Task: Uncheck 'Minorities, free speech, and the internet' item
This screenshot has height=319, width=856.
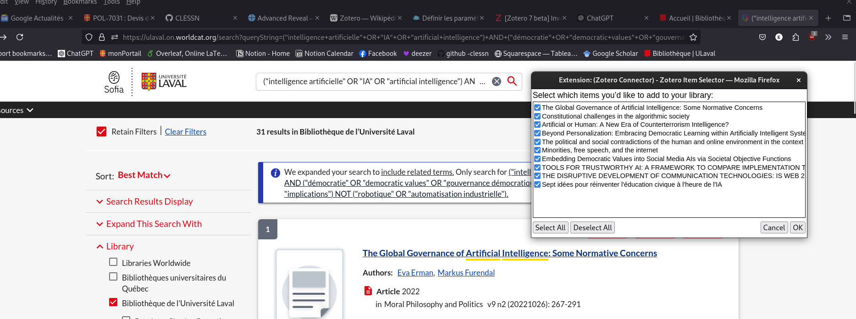Action: click(537, 150)
